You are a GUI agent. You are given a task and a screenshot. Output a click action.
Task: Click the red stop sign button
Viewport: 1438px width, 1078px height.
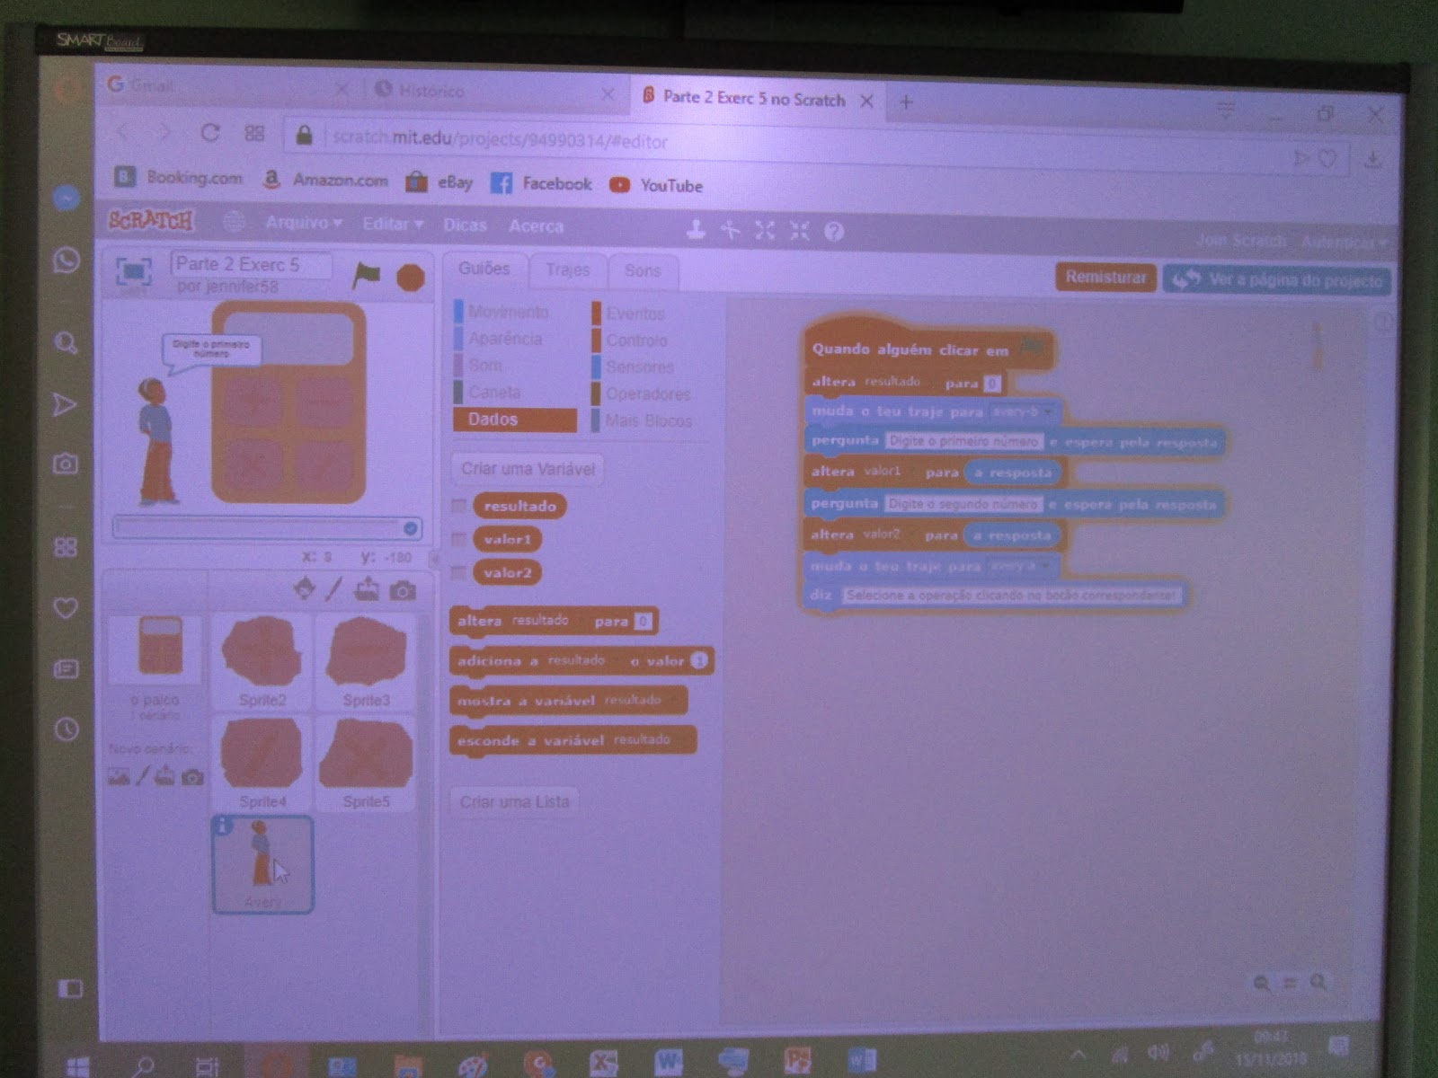coord(411,278)
